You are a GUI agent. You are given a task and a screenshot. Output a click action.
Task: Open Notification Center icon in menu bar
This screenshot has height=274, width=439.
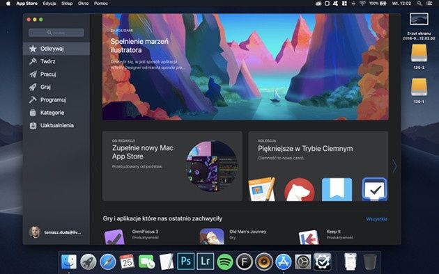pos(429,3)
